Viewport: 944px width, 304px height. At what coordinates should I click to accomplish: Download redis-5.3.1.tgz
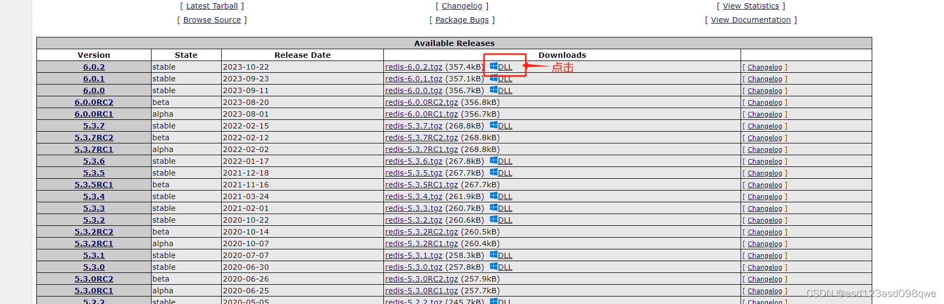pos(414,255)
